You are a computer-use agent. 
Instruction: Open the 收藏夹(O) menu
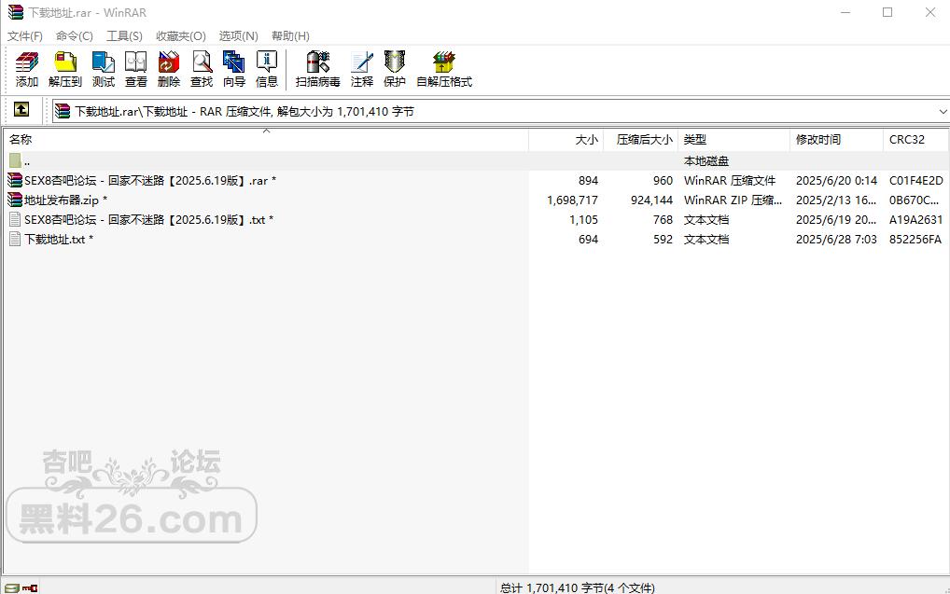point(180,35)
